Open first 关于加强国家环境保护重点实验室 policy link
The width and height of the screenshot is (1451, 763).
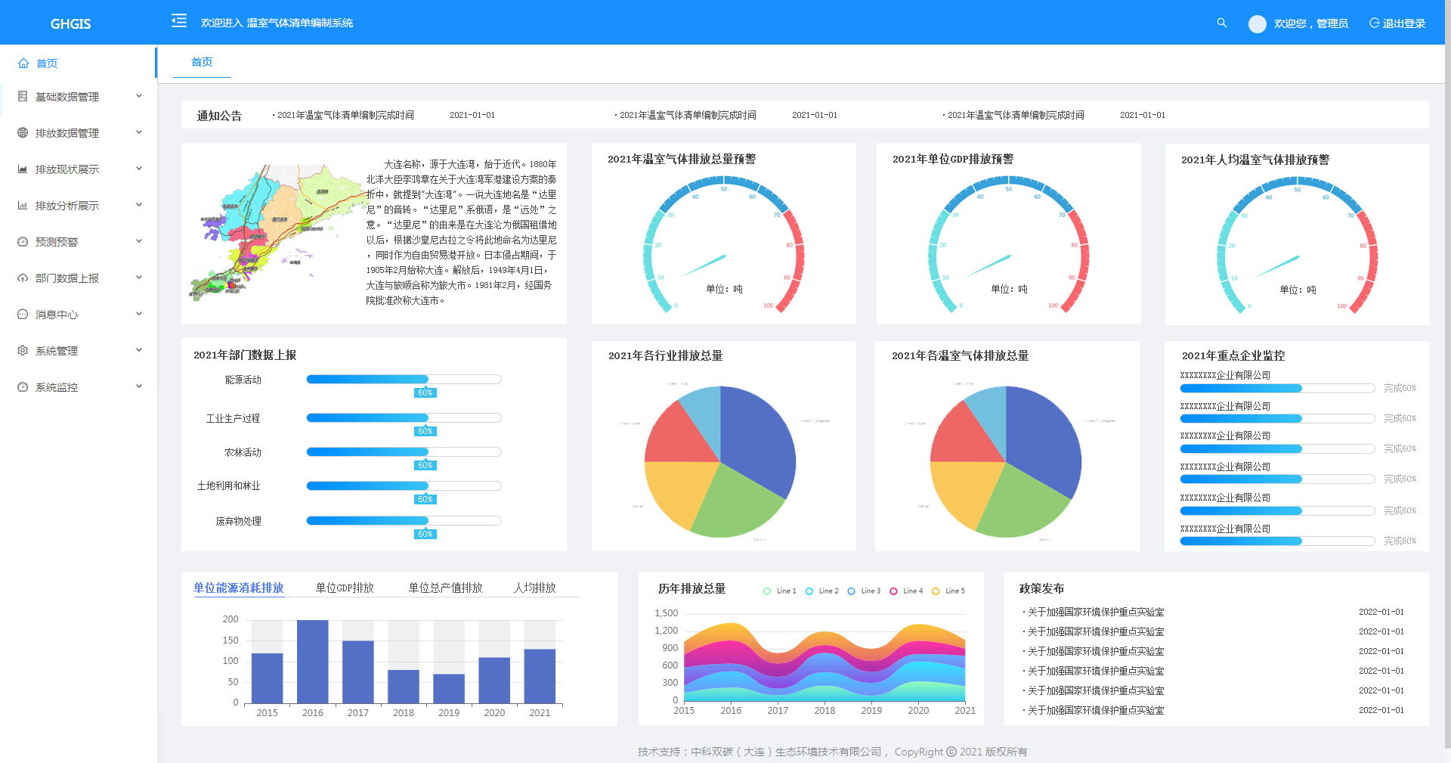[1095, 612]
